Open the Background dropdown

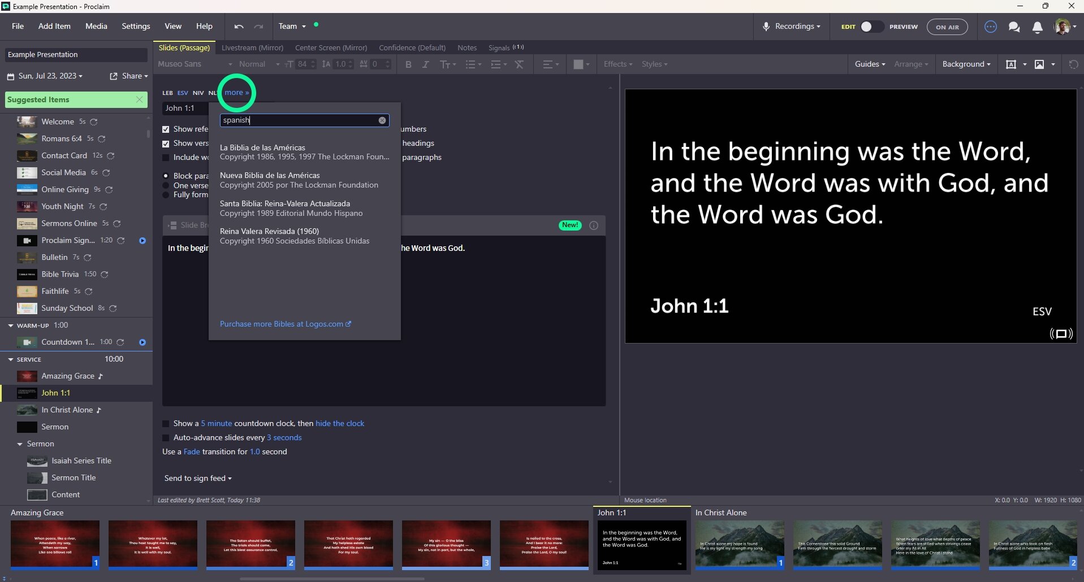coord(966,64)
